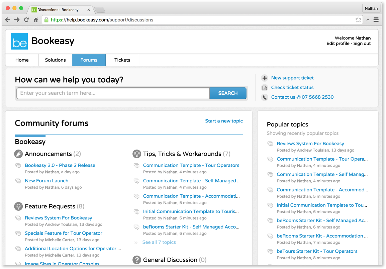Click the Announcements forum pencil icon
The image size is (386, 269).
pyautogui.click(x=18, y=154)
